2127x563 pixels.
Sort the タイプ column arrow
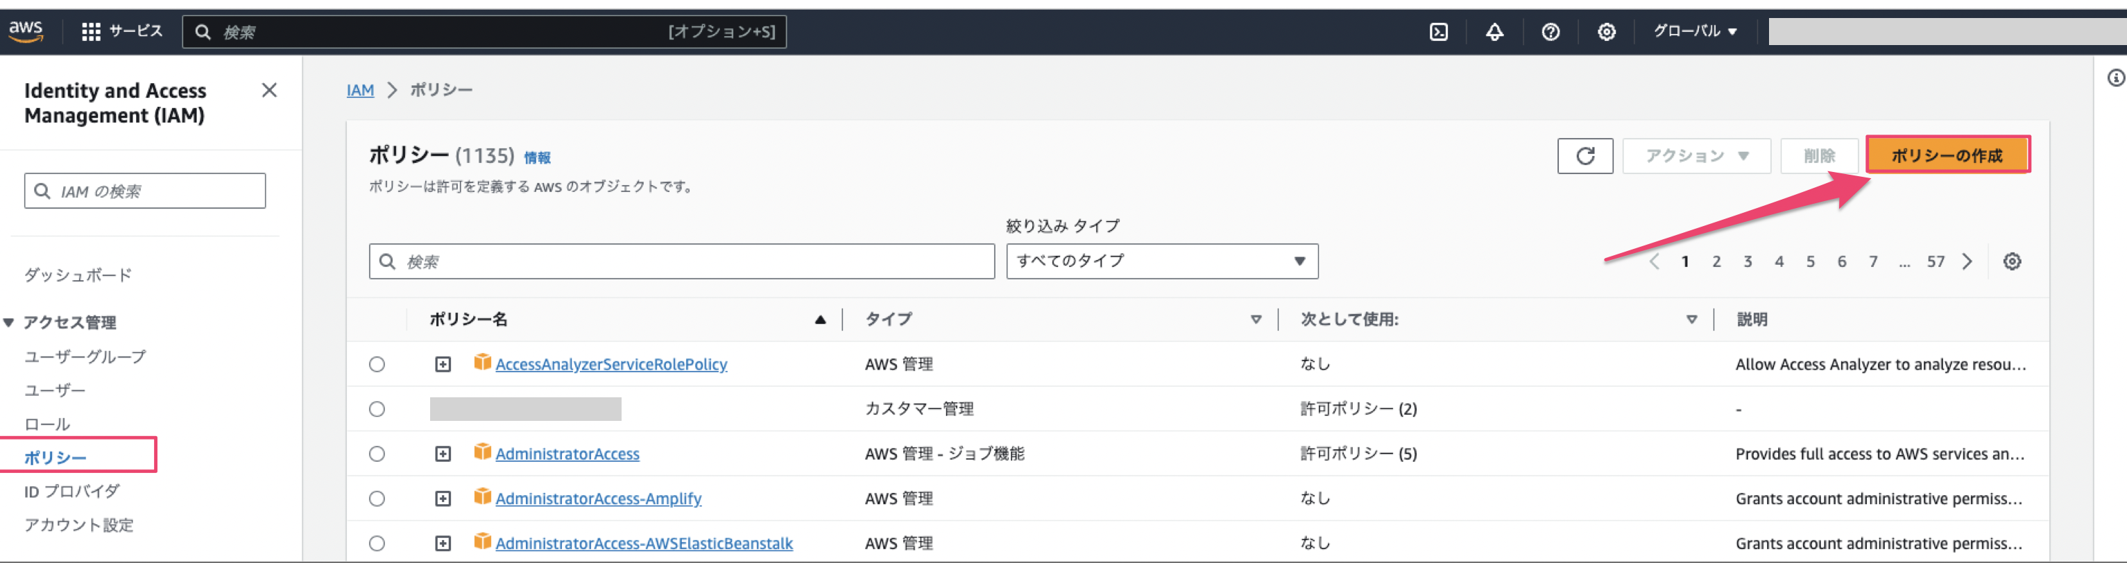pyautogui.click(x=1256, y=320)
